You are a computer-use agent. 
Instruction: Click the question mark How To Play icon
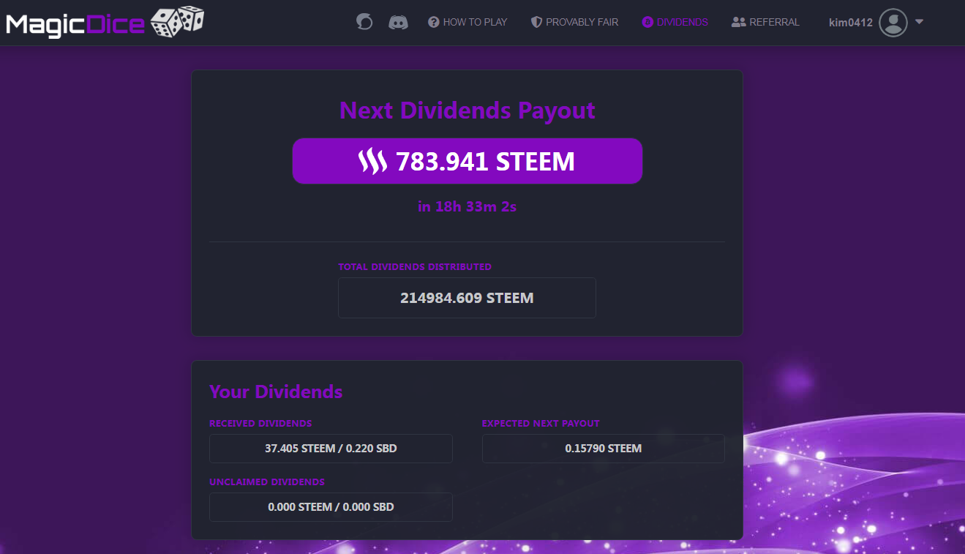[x=433, y=22]
